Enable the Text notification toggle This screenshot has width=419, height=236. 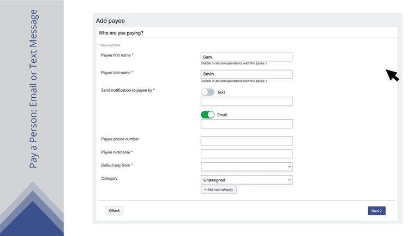click(x=207, y=92)
